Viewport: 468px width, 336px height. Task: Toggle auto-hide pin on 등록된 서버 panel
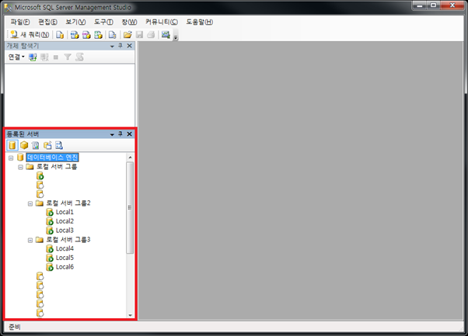point(120,133)
